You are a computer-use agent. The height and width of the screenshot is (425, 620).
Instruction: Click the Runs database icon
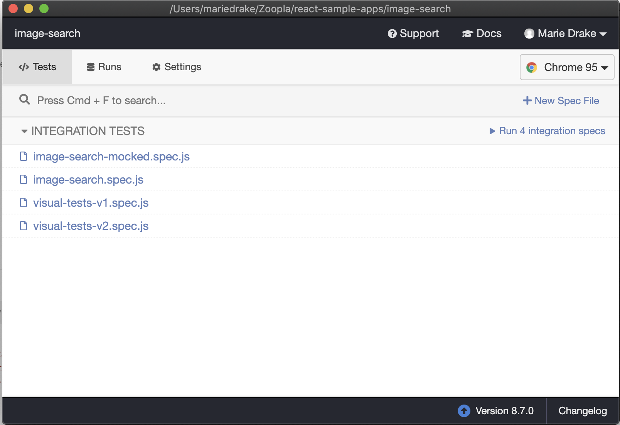coord(91,67)
